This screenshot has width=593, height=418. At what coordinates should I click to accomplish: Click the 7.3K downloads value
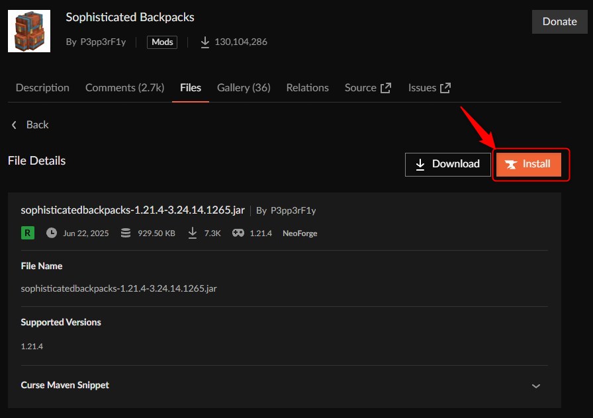point(212,233)
